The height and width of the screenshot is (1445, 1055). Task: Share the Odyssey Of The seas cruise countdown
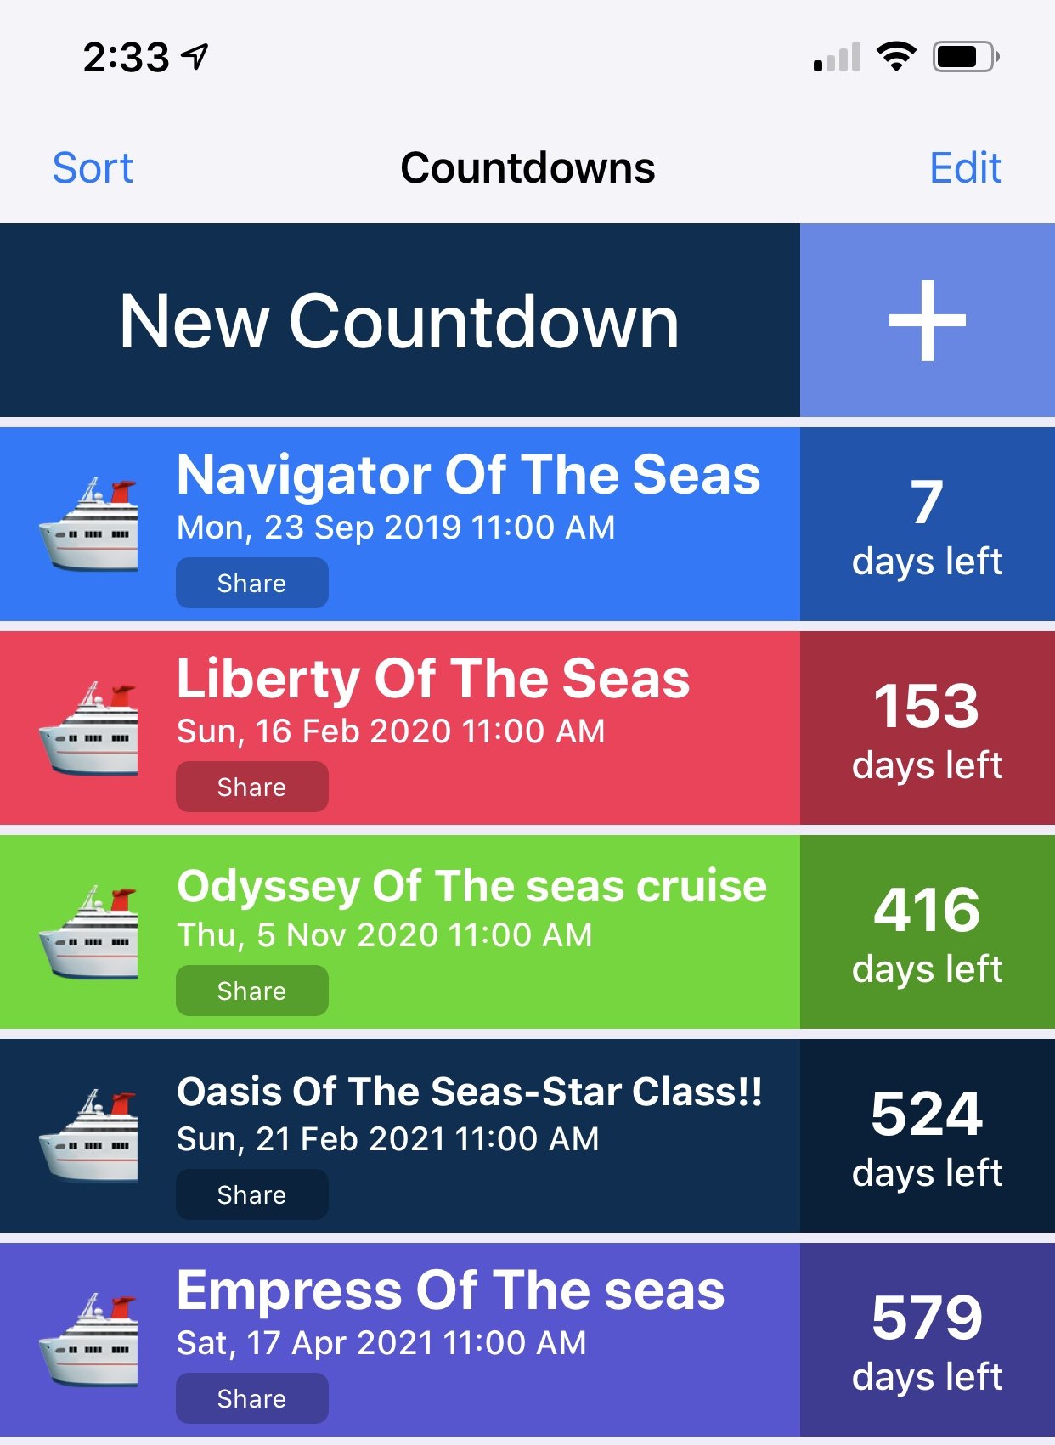[251, 991]
